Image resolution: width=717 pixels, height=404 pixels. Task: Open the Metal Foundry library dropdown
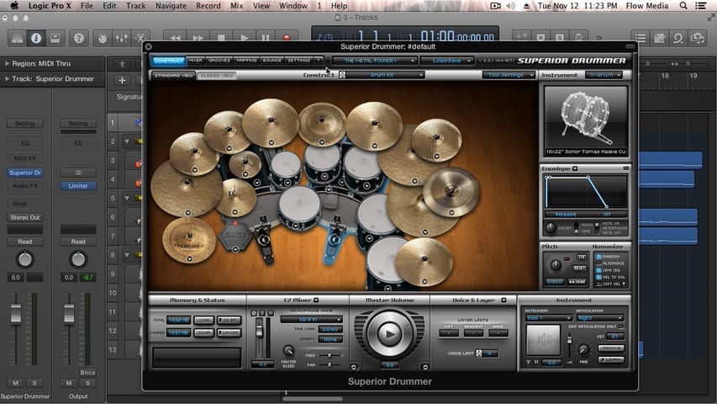pos(372,61)
